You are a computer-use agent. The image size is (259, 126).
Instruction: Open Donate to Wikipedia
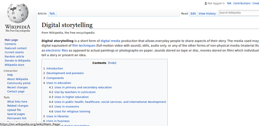pos(17,61)
